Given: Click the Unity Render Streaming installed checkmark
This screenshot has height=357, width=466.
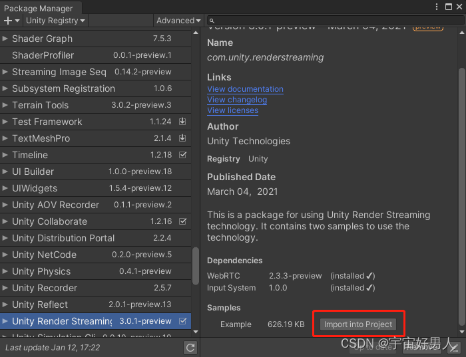Looking at the screenshot, I should point(183,321).
